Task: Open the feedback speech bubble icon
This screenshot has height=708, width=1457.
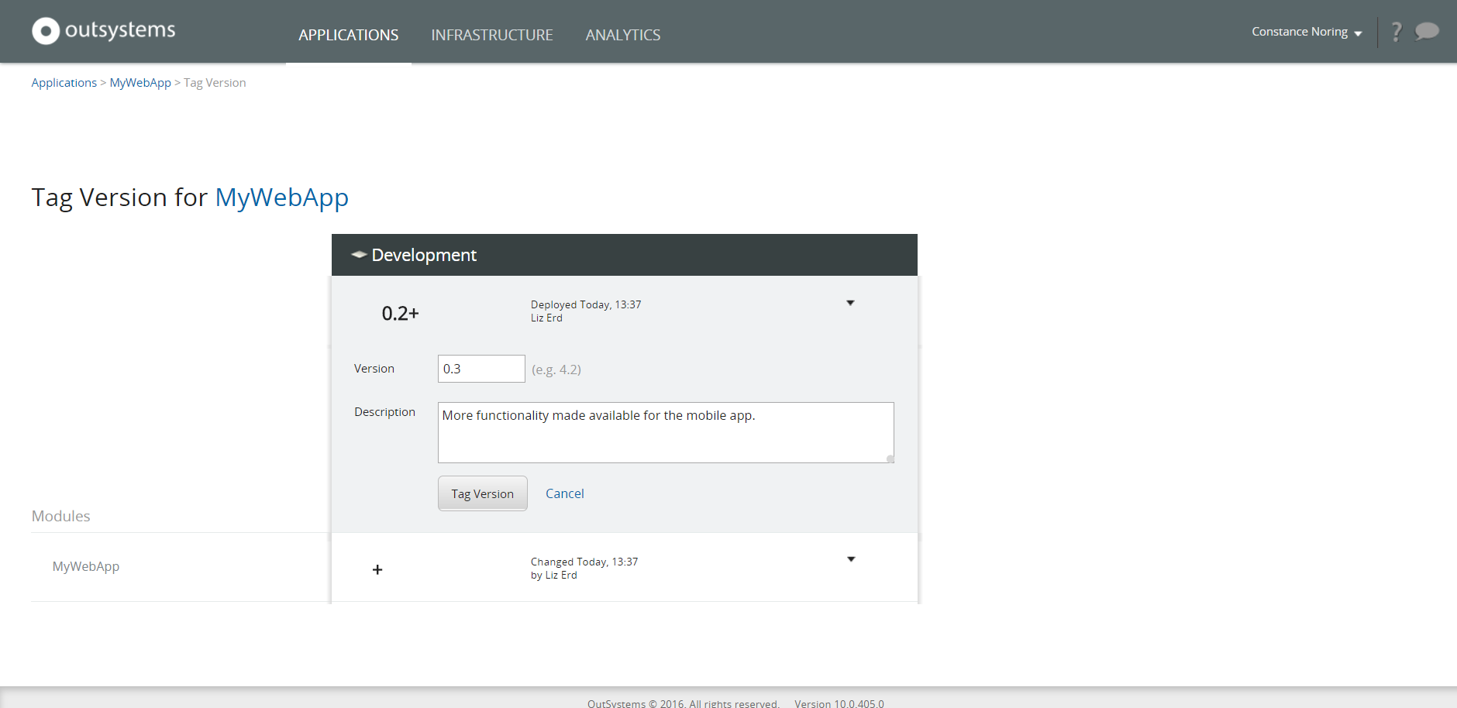Action: tap(1427, 31)
